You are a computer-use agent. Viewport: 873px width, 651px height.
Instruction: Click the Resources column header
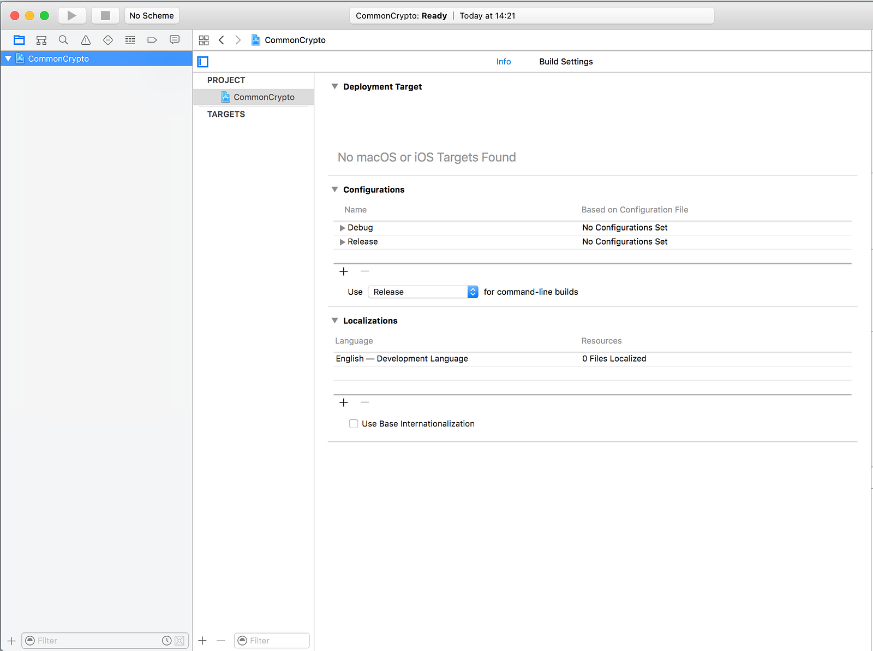pyautogui.click(x=601, y=341)
